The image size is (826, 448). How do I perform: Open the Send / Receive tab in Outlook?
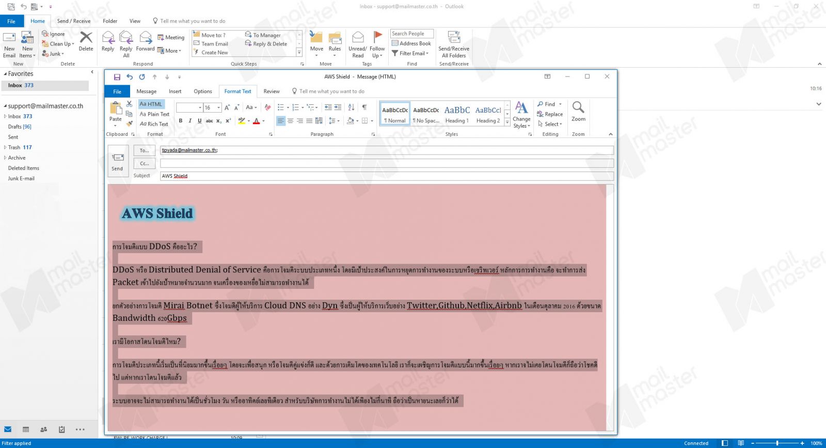click(74, 21)
